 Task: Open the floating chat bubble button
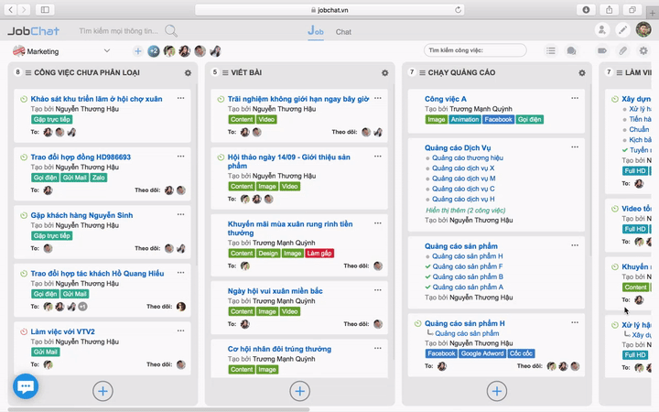pyautogui.click(x=26, y=386)
